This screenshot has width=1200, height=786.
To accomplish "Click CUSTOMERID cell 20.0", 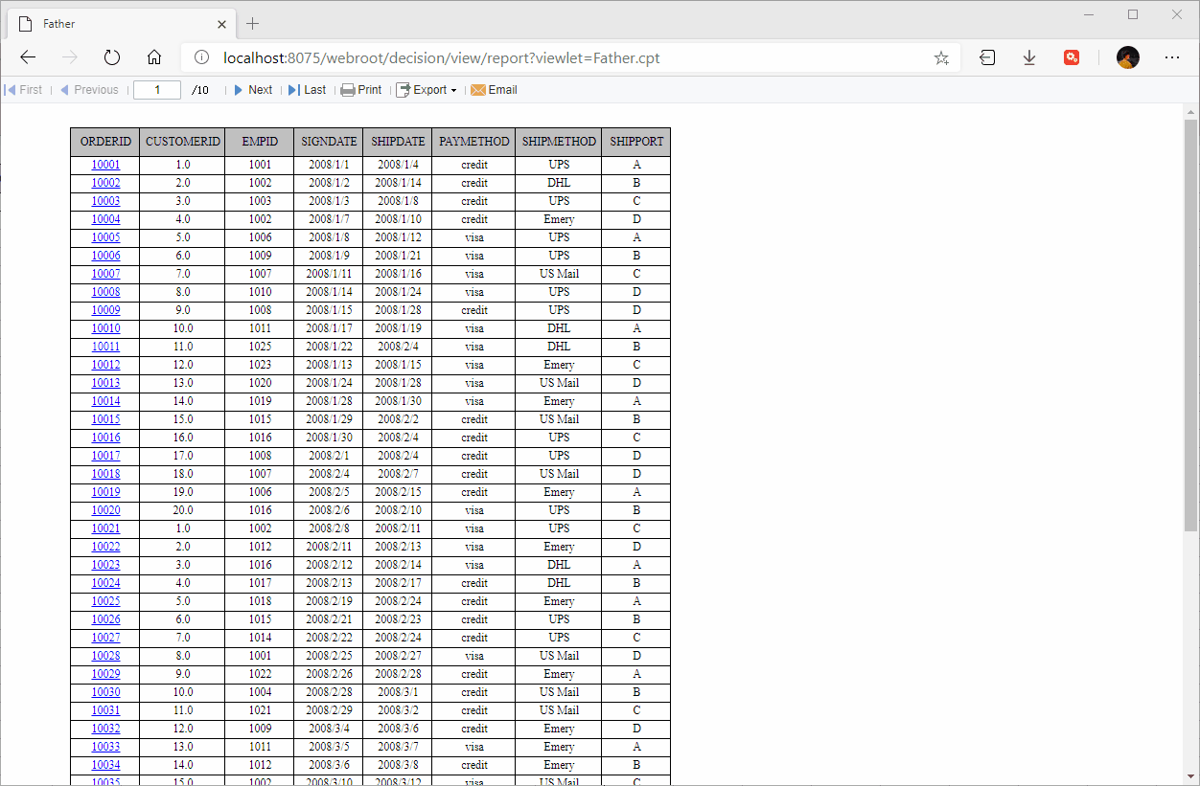I will [183, 510].
